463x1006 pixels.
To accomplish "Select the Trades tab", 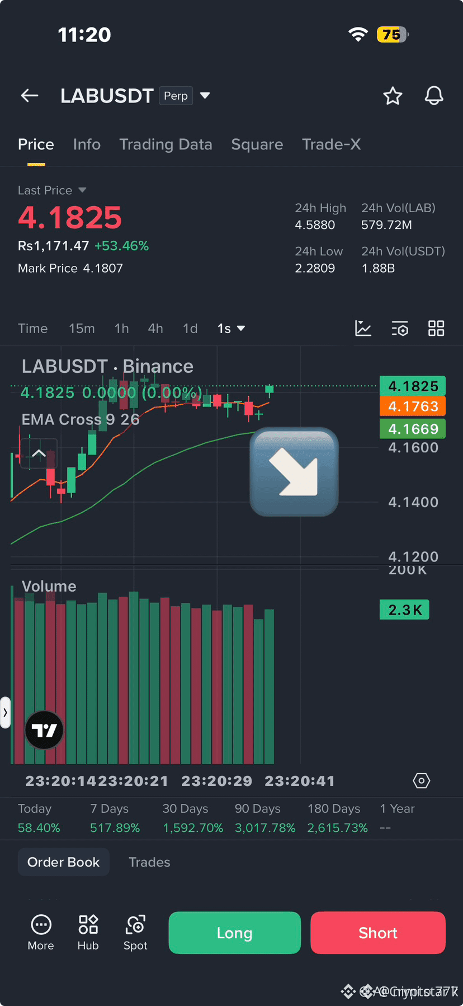I will [149, 862].
